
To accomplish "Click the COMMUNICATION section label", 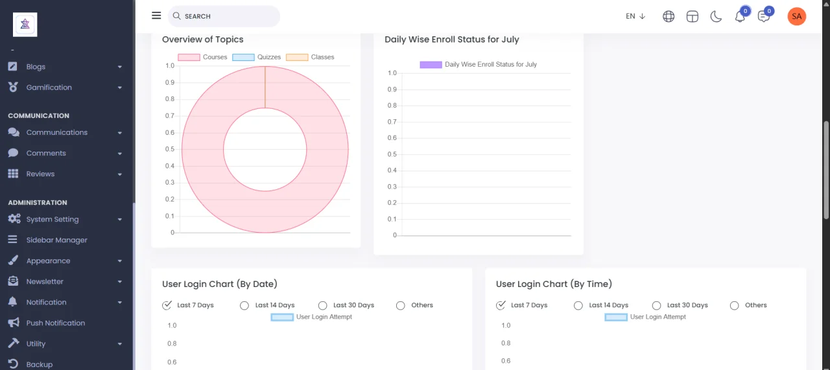I will tap(38, 116).
